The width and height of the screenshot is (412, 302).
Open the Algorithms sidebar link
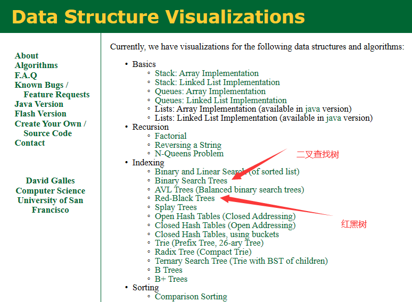(x=36, y=65)
